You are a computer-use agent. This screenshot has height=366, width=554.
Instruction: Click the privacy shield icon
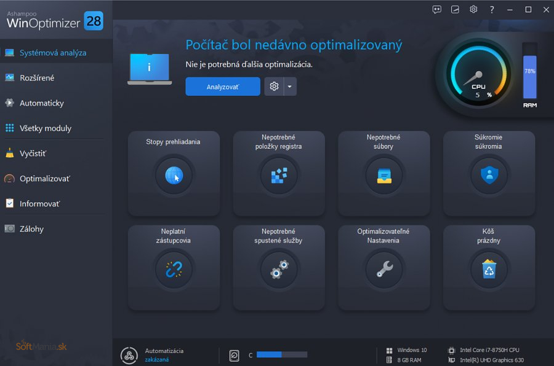(x=489, y=175)
